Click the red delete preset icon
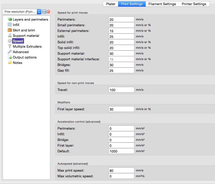This screenshot has height=184, width=215. pos(48,12)
